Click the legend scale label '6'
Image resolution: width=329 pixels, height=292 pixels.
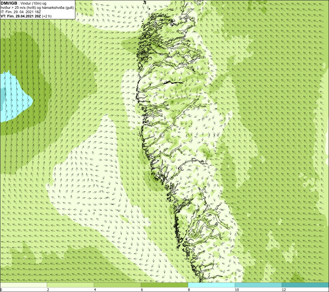point(142,290)
